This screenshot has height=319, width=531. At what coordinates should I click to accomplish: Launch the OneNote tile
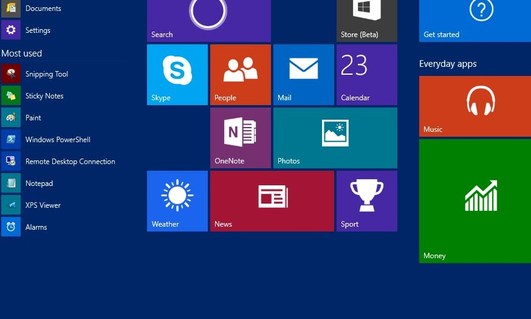(240, 137)
